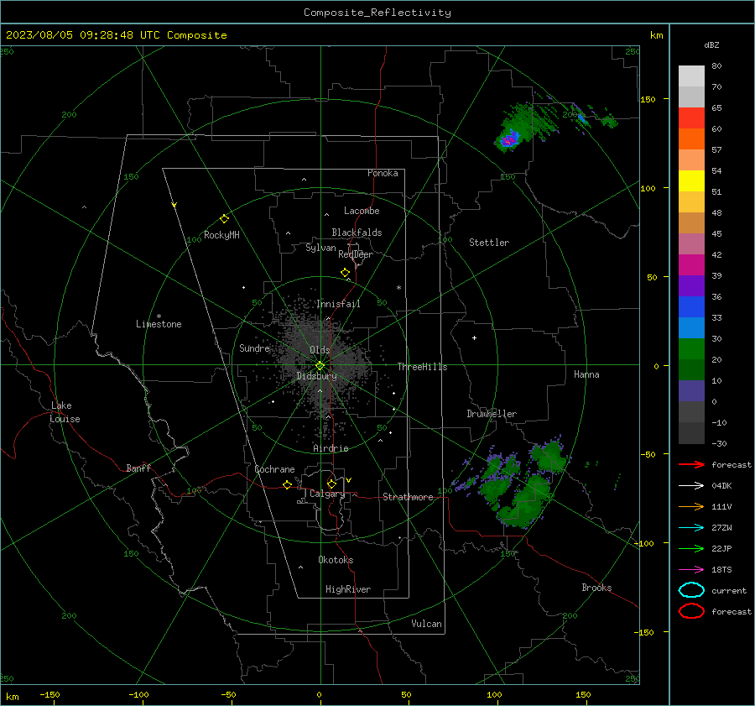Click the ThreeHills label

point(422,367)
